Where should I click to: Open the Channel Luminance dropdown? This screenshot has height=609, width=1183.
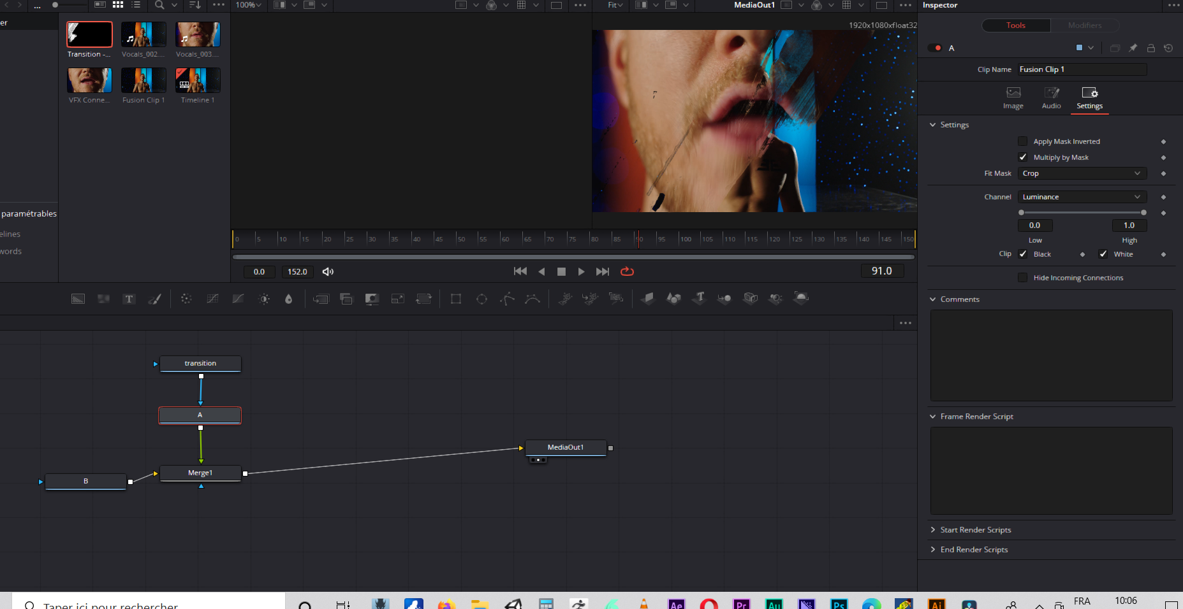pyautogui.click(x=1082, y=197)
